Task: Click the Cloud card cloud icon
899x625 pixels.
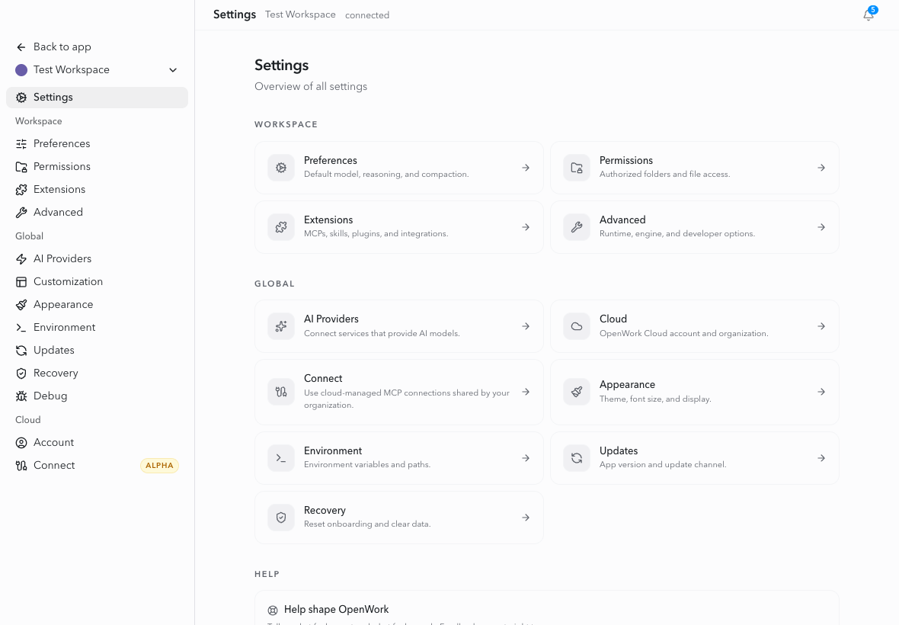Action: (577, 327)
